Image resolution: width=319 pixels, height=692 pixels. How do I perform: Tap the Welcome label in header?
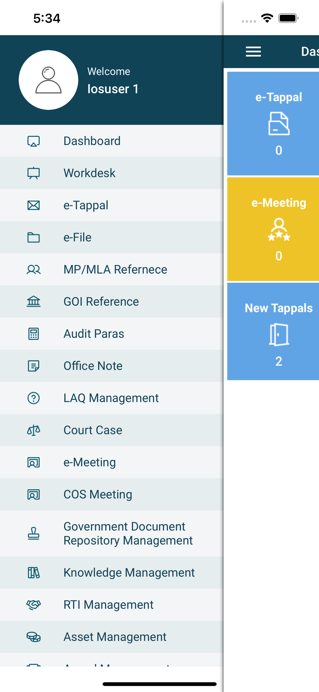coord(109,71)
